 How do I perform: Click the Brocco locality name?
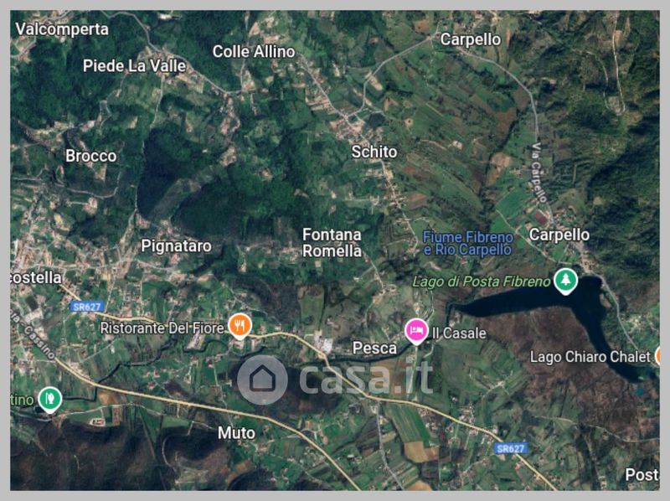(91, 156)
